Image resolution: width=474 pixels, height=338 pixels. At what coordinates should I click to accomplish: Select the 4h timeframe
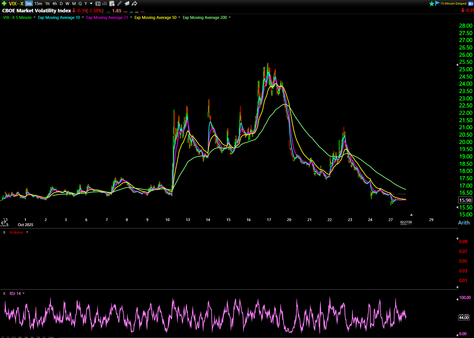55,3
